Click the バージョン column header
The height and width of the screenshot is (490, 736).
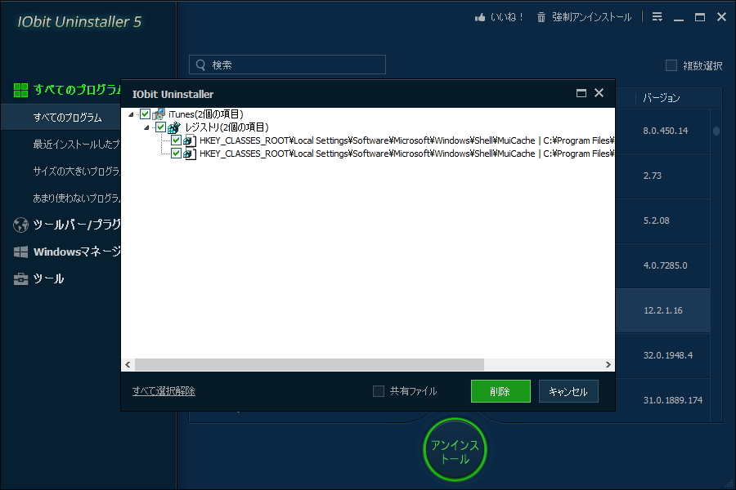(x=662, y=98)
